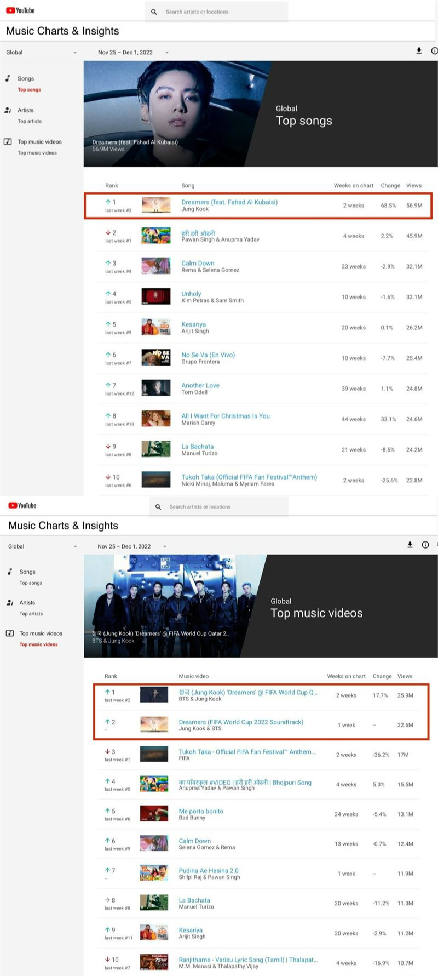Viewport: 438px width, 976px height.
Task: Open 'Unholy' song link
Action: pos(191,294)
